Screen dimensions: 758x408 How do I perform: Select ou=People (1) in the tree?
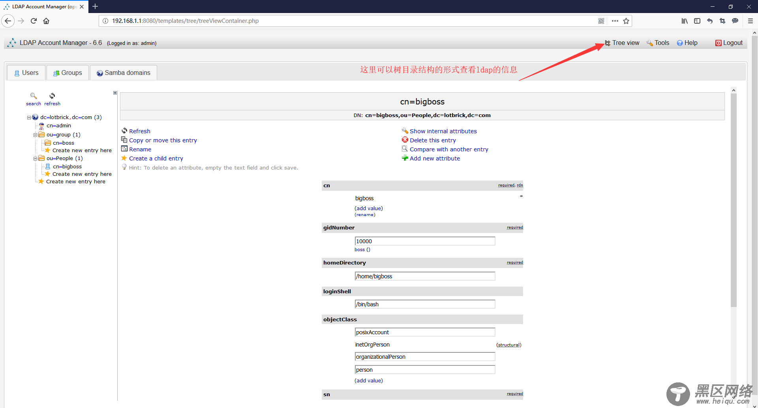point(65,158)
